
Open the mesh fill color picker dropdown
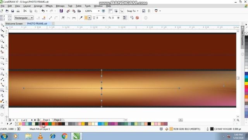[90, 18]
